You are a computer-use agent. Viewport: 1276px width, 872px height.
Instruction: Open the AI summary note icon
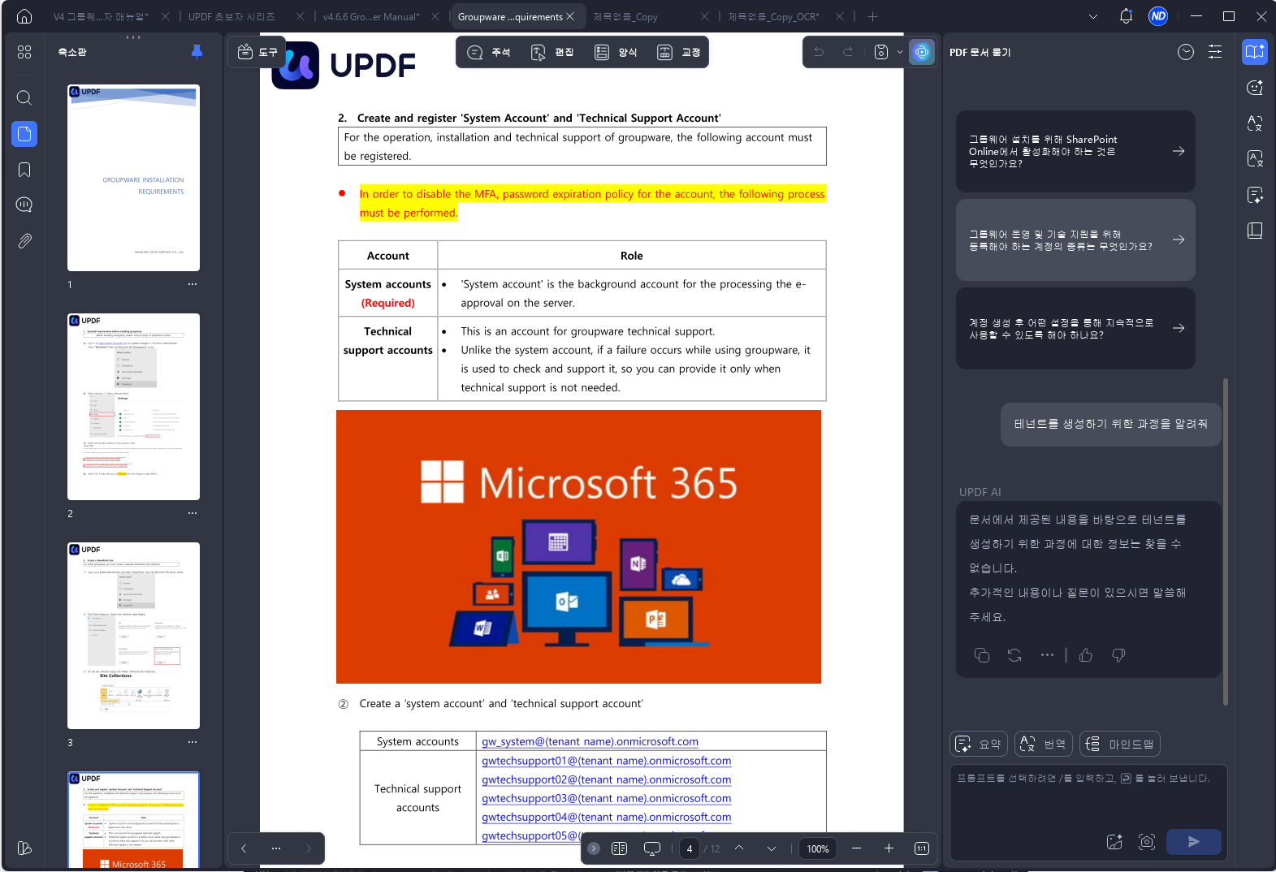(1255, 195)
